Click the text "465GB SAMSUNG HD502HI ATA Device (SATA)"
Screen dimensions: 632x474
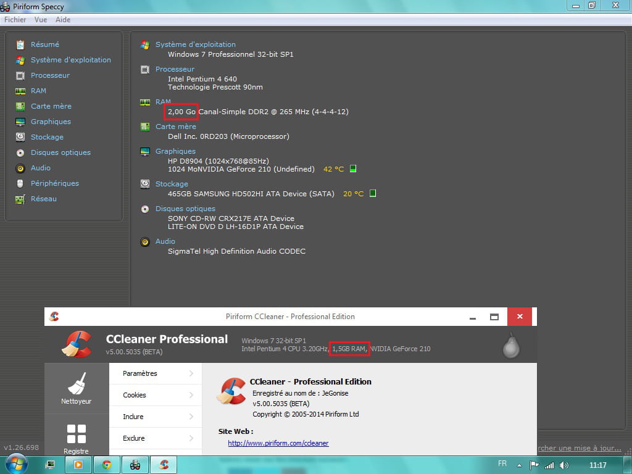[x=251, y=194]
